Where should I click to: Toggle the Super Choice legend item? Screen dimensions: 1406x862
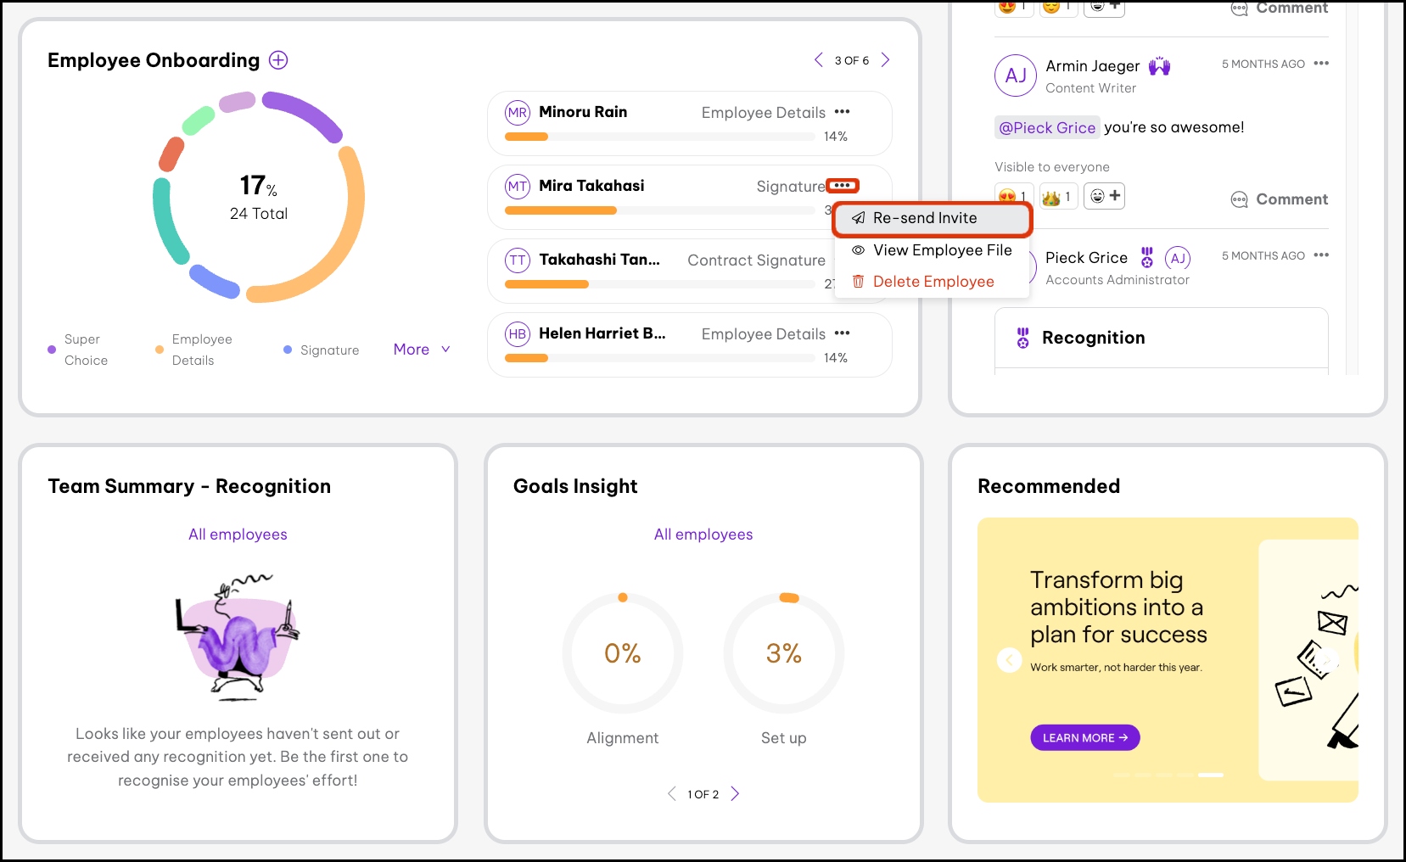click(78, 350)
